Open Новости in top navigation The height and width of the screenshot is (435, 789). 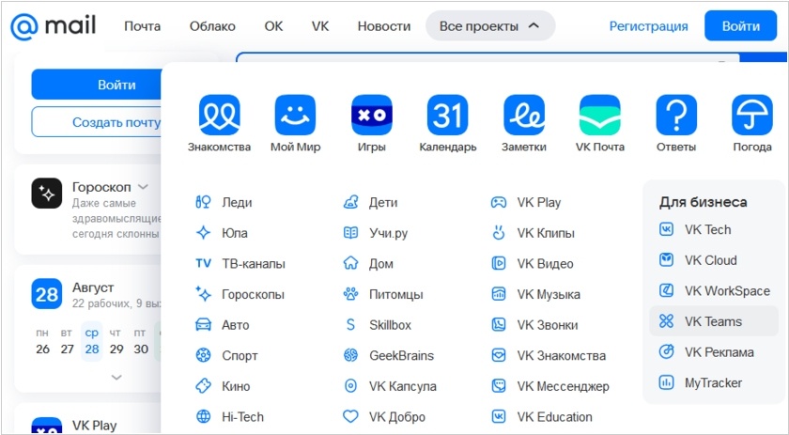tap(384, 26)
